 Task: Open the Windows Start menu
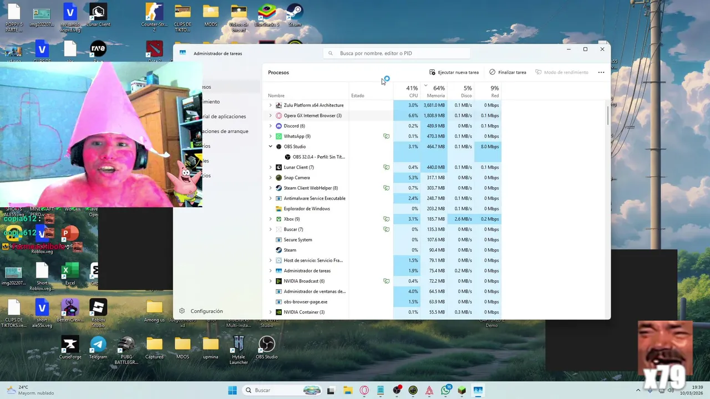click(x=232, y=390)
